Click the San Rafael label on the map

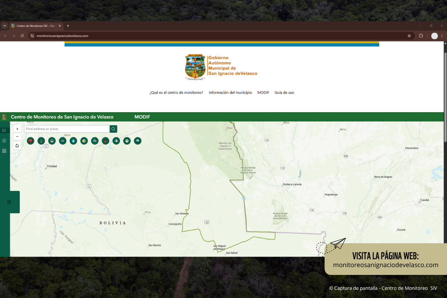(x=232, y=253)
